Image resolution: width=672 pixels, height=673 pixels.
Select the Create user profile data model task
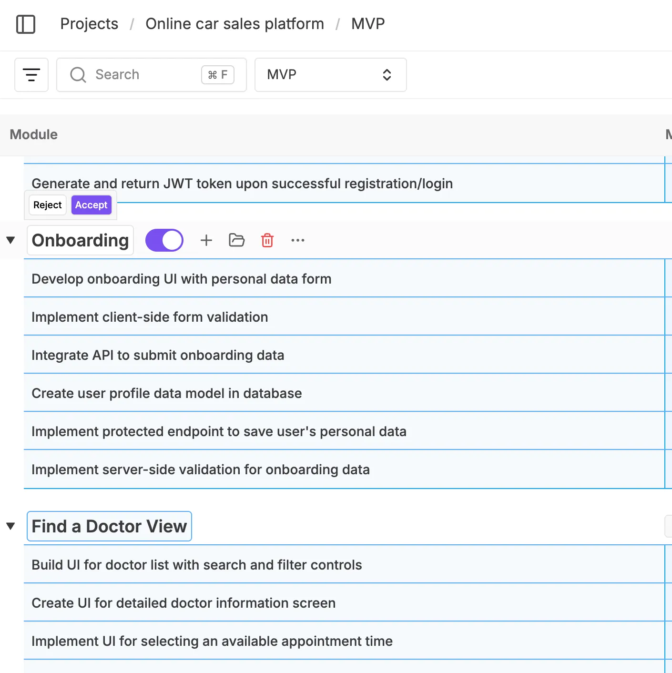[166, 393]
